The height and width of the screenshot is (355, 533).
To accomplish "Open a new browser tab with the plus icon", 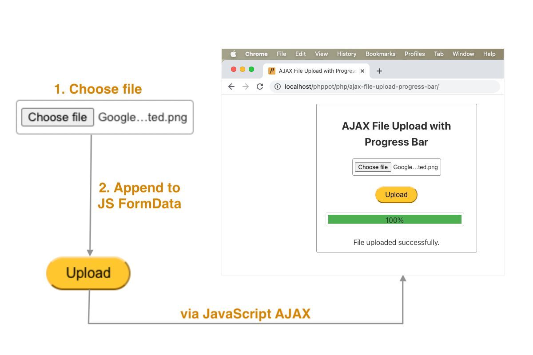I will 379,71.
